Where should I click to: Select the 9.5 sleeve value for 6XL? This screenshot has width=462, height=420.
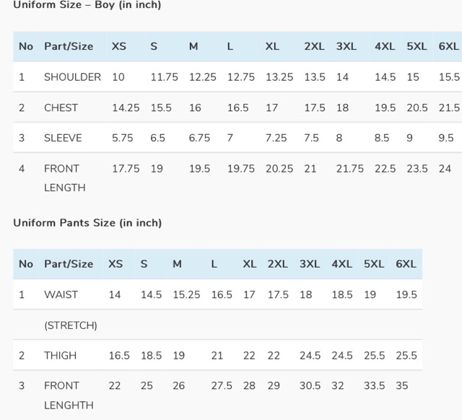pos(446,138)
